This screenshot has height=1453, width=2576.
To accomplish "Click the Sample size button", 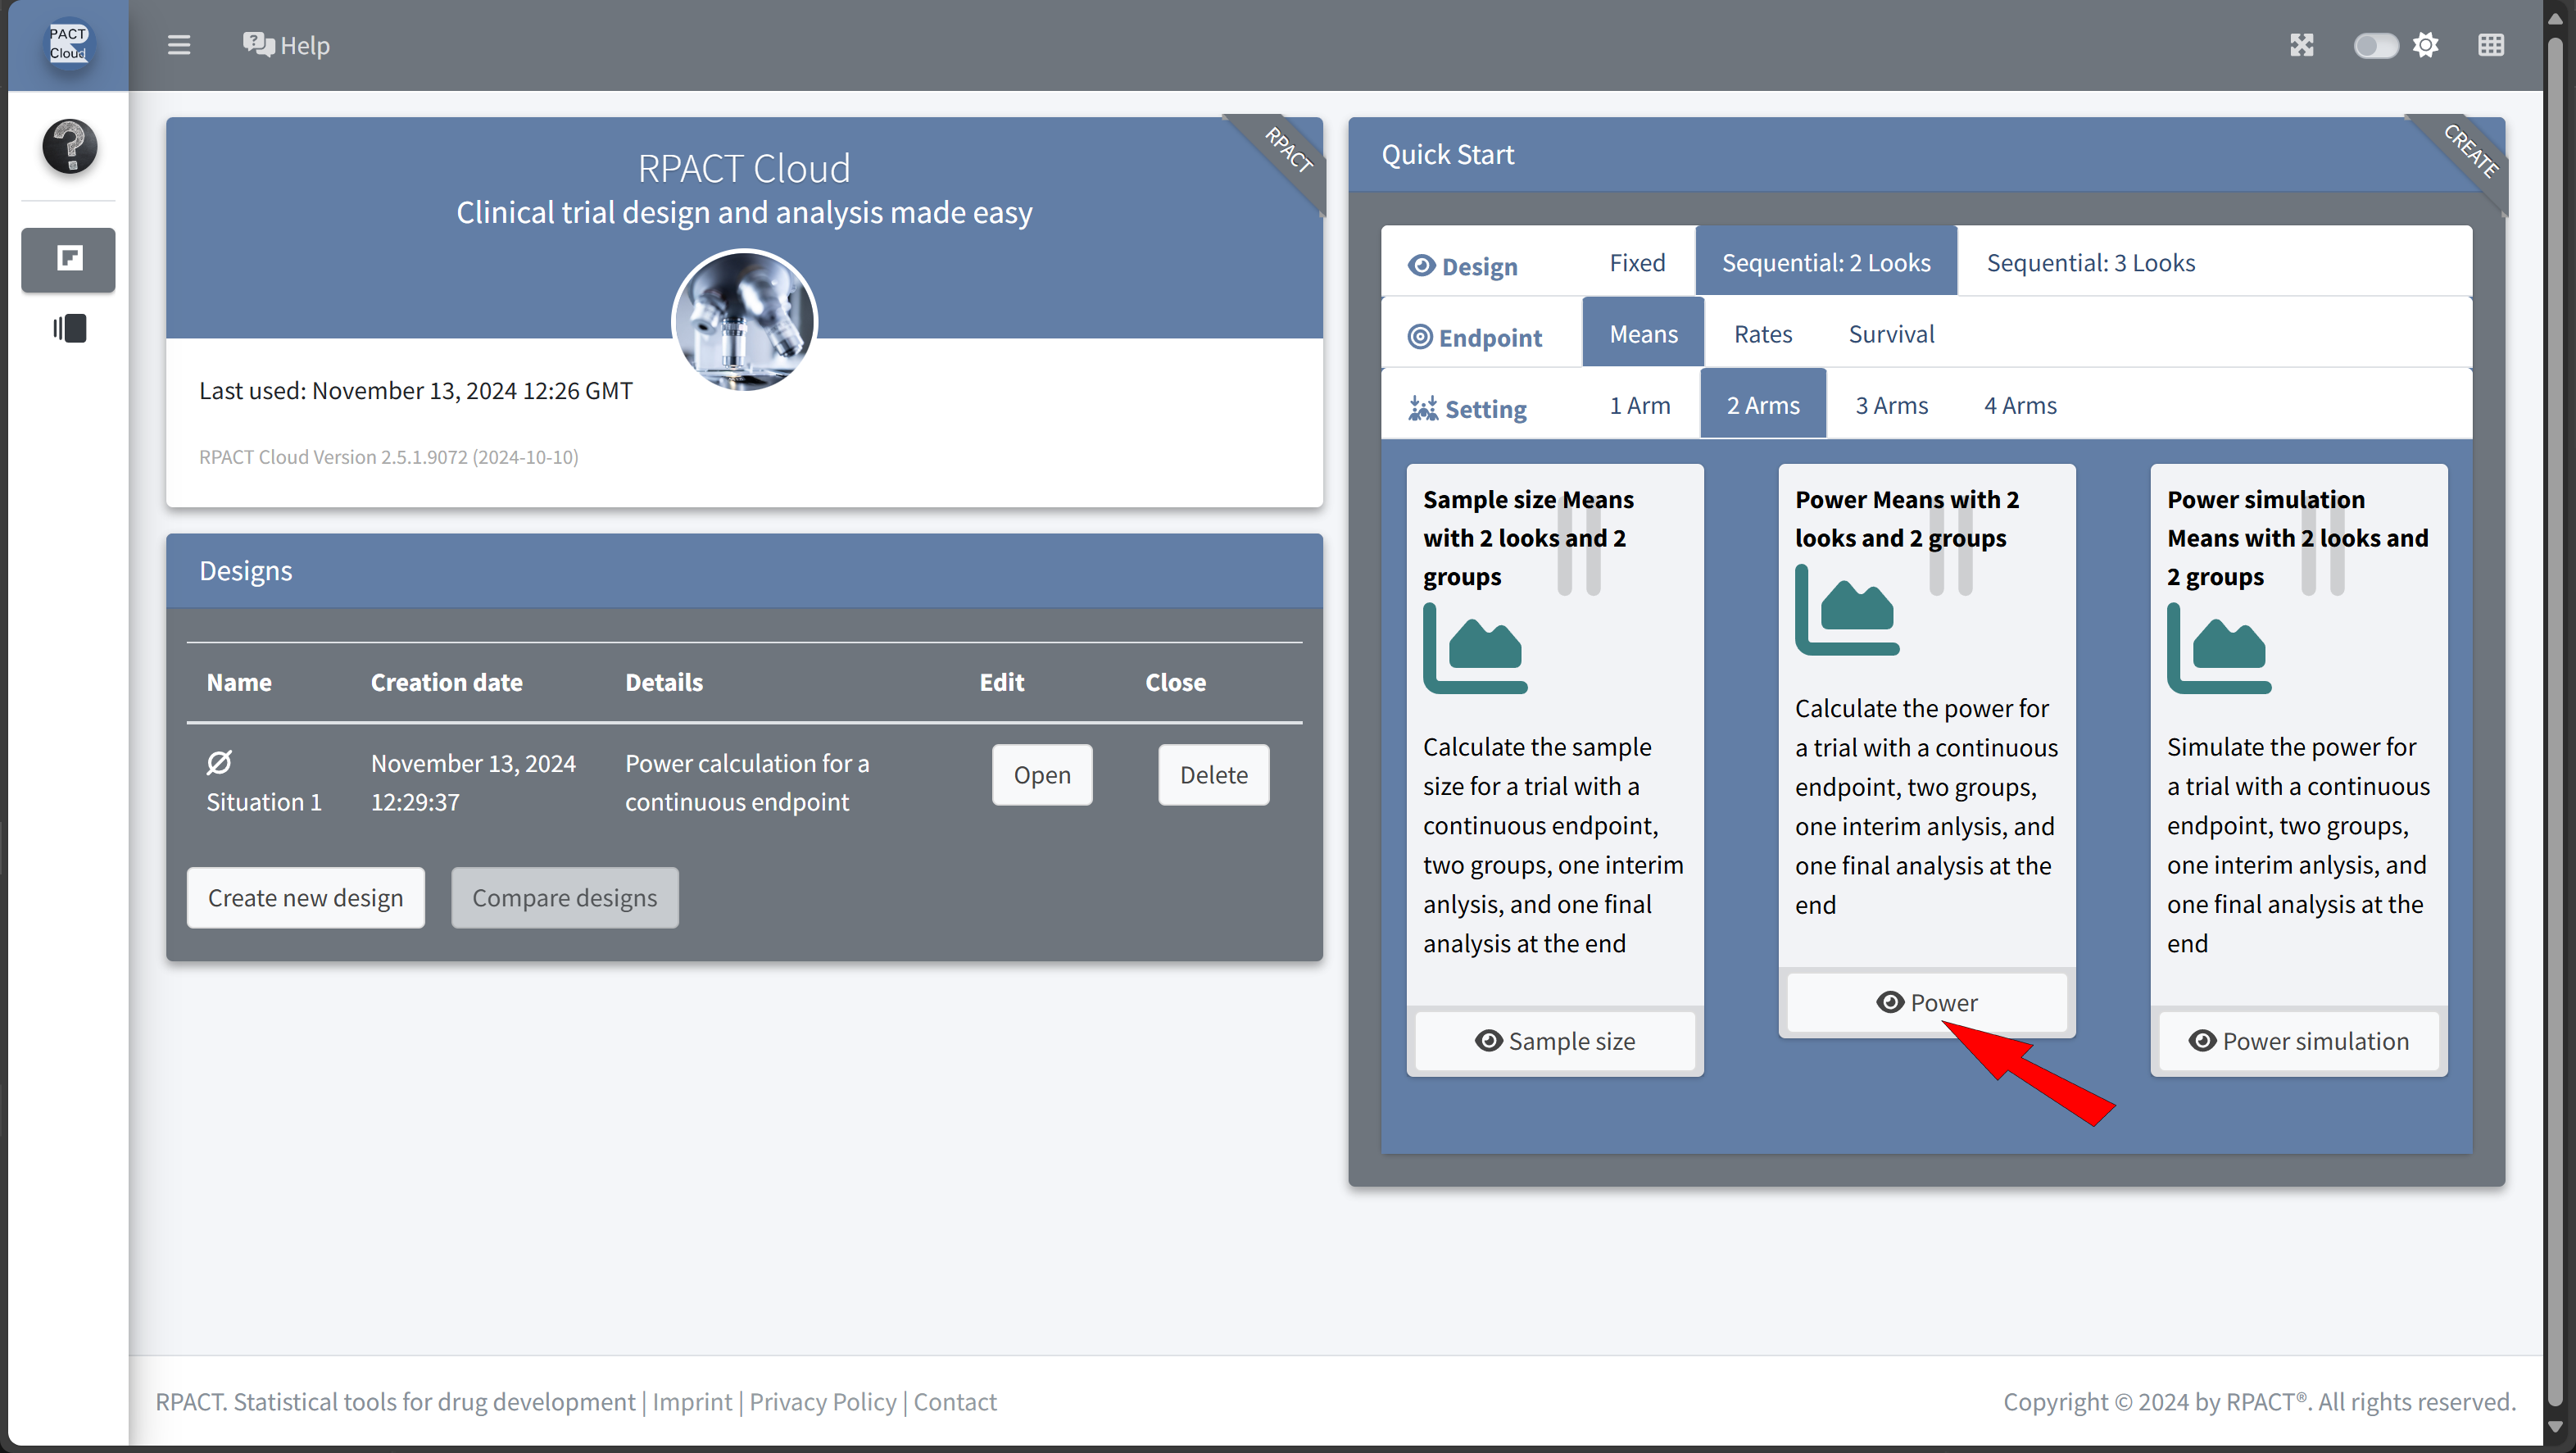I will tap(1554, 1041).
